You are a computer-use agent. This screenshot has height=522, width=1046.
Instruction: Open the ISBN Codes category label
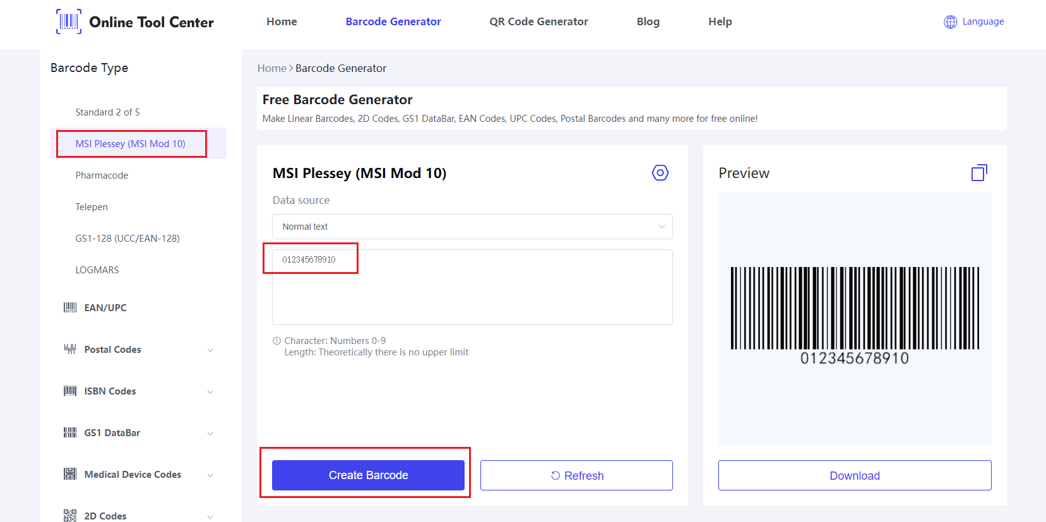(x=110, y=391)
